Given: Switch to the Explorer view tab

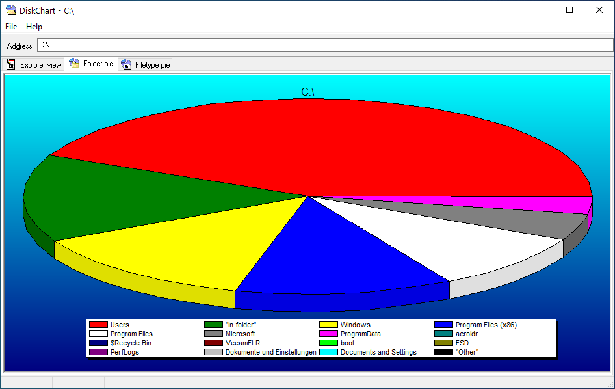Looking at the screenshot, I should [x=33, y=65].
